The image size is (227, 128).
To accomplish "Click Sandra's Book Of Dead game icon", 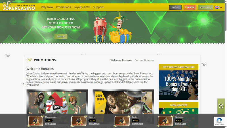I will [122, 121].
